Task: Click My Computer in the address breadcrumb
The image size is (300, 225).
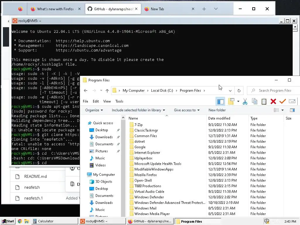Action: click(134, 91)
